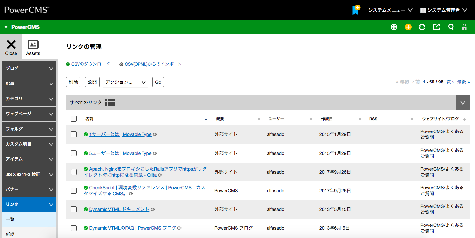This screenshot has width=475, height=238.
Task: Click the 削除 button
Action: 73,82
